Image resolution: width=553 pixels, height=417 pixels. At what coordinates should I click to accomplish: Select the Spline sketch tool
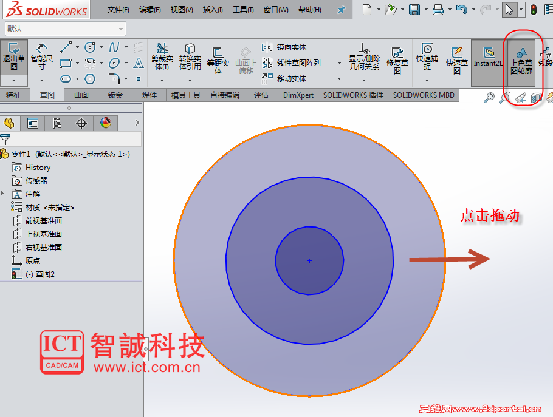114,47
